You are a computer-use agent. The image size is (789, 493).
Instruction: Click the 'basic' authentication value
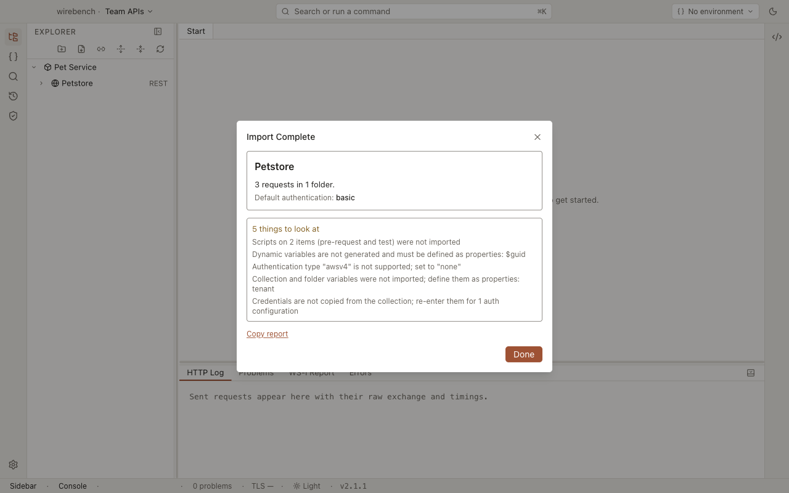[x=345, y=198]
